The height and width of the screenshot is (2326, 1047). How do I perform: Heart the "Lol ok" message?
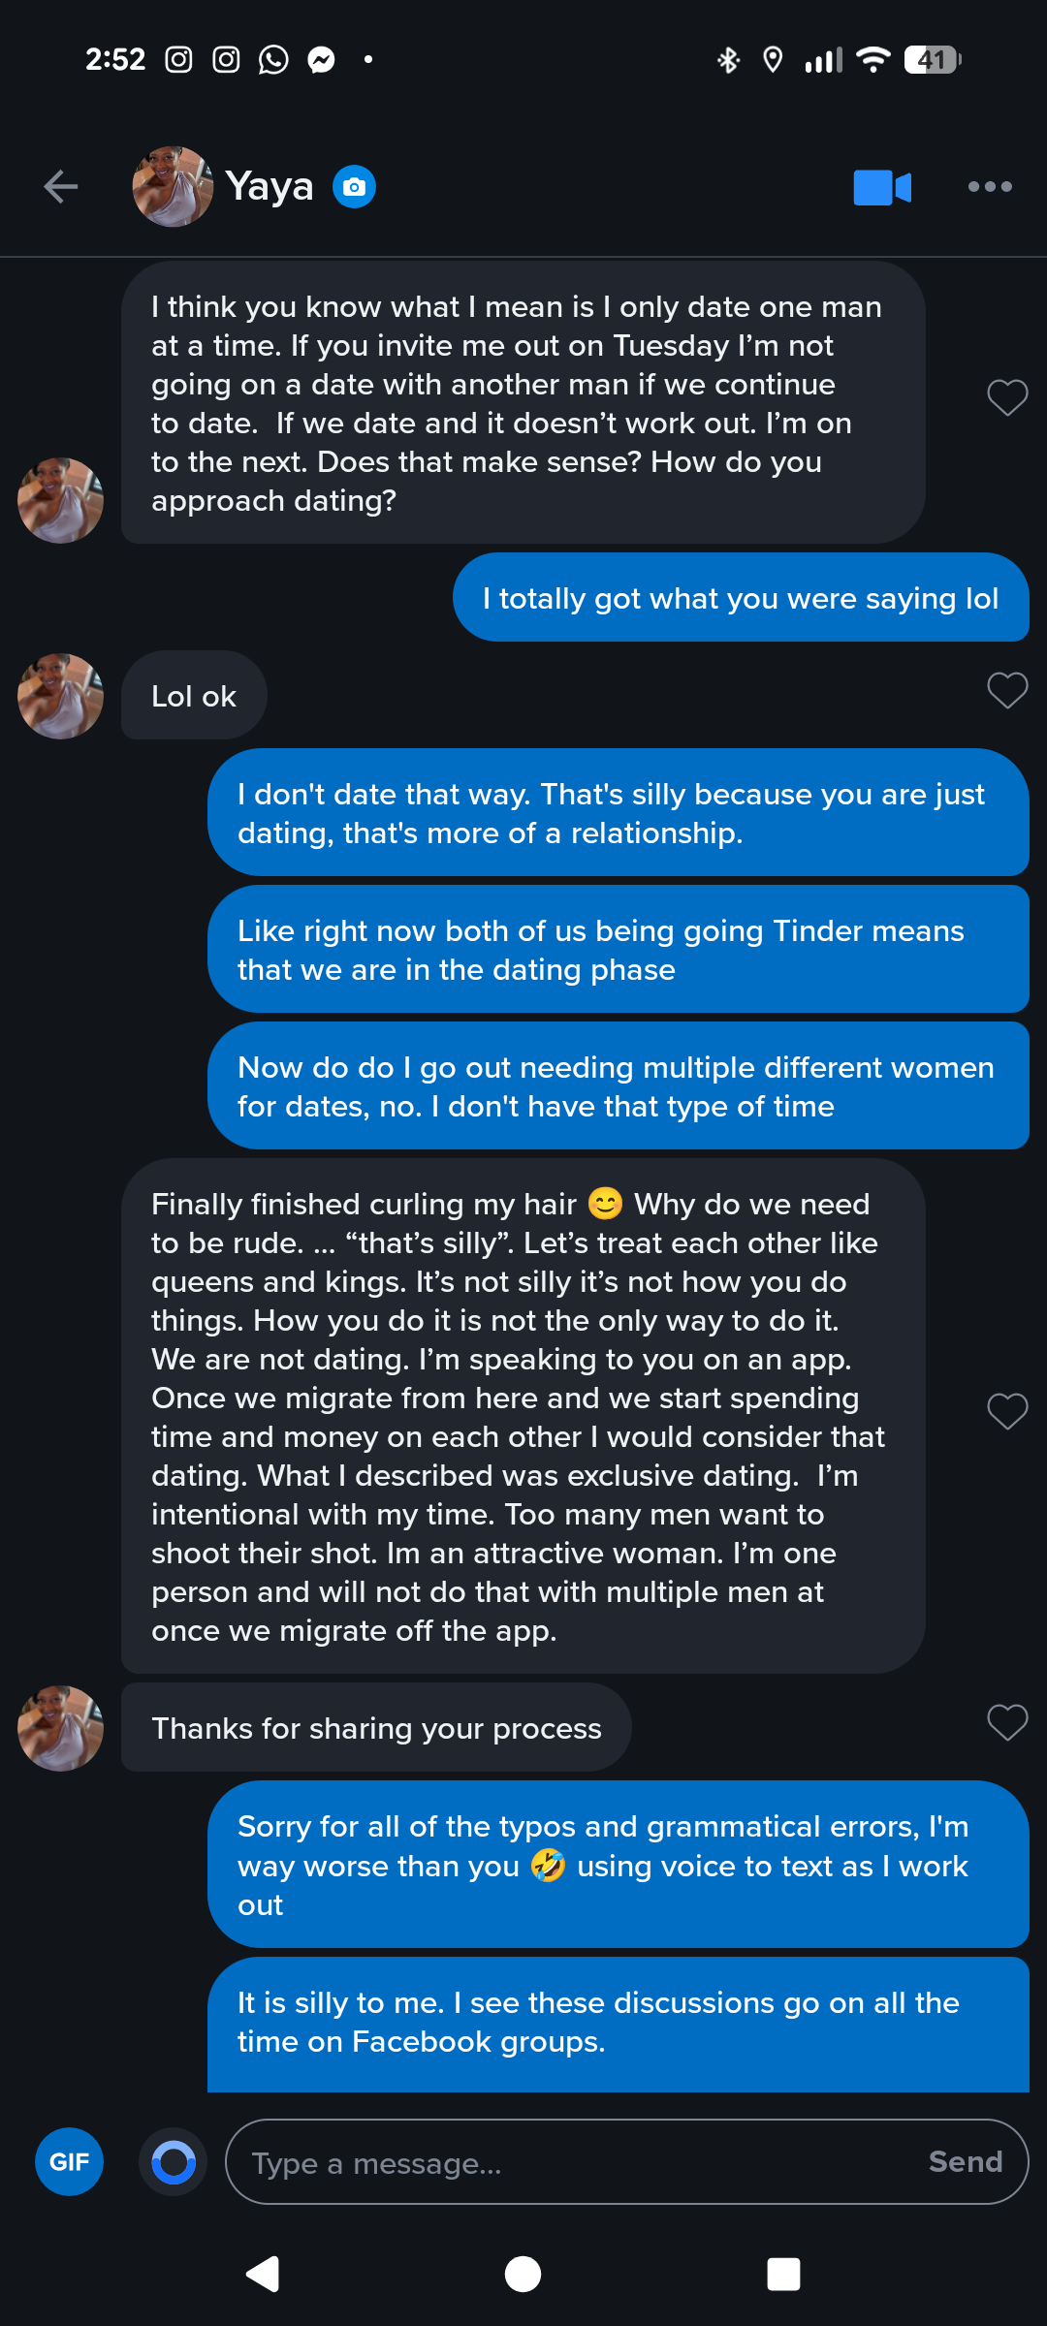coord(1007,691)
